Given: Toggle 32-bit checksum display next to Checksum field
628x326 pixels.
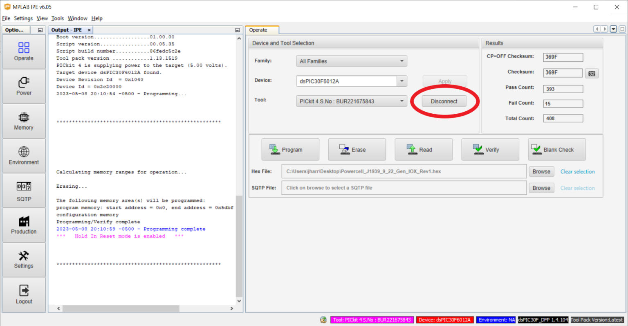Looking at the screenshot, I should tap(592, 73).
